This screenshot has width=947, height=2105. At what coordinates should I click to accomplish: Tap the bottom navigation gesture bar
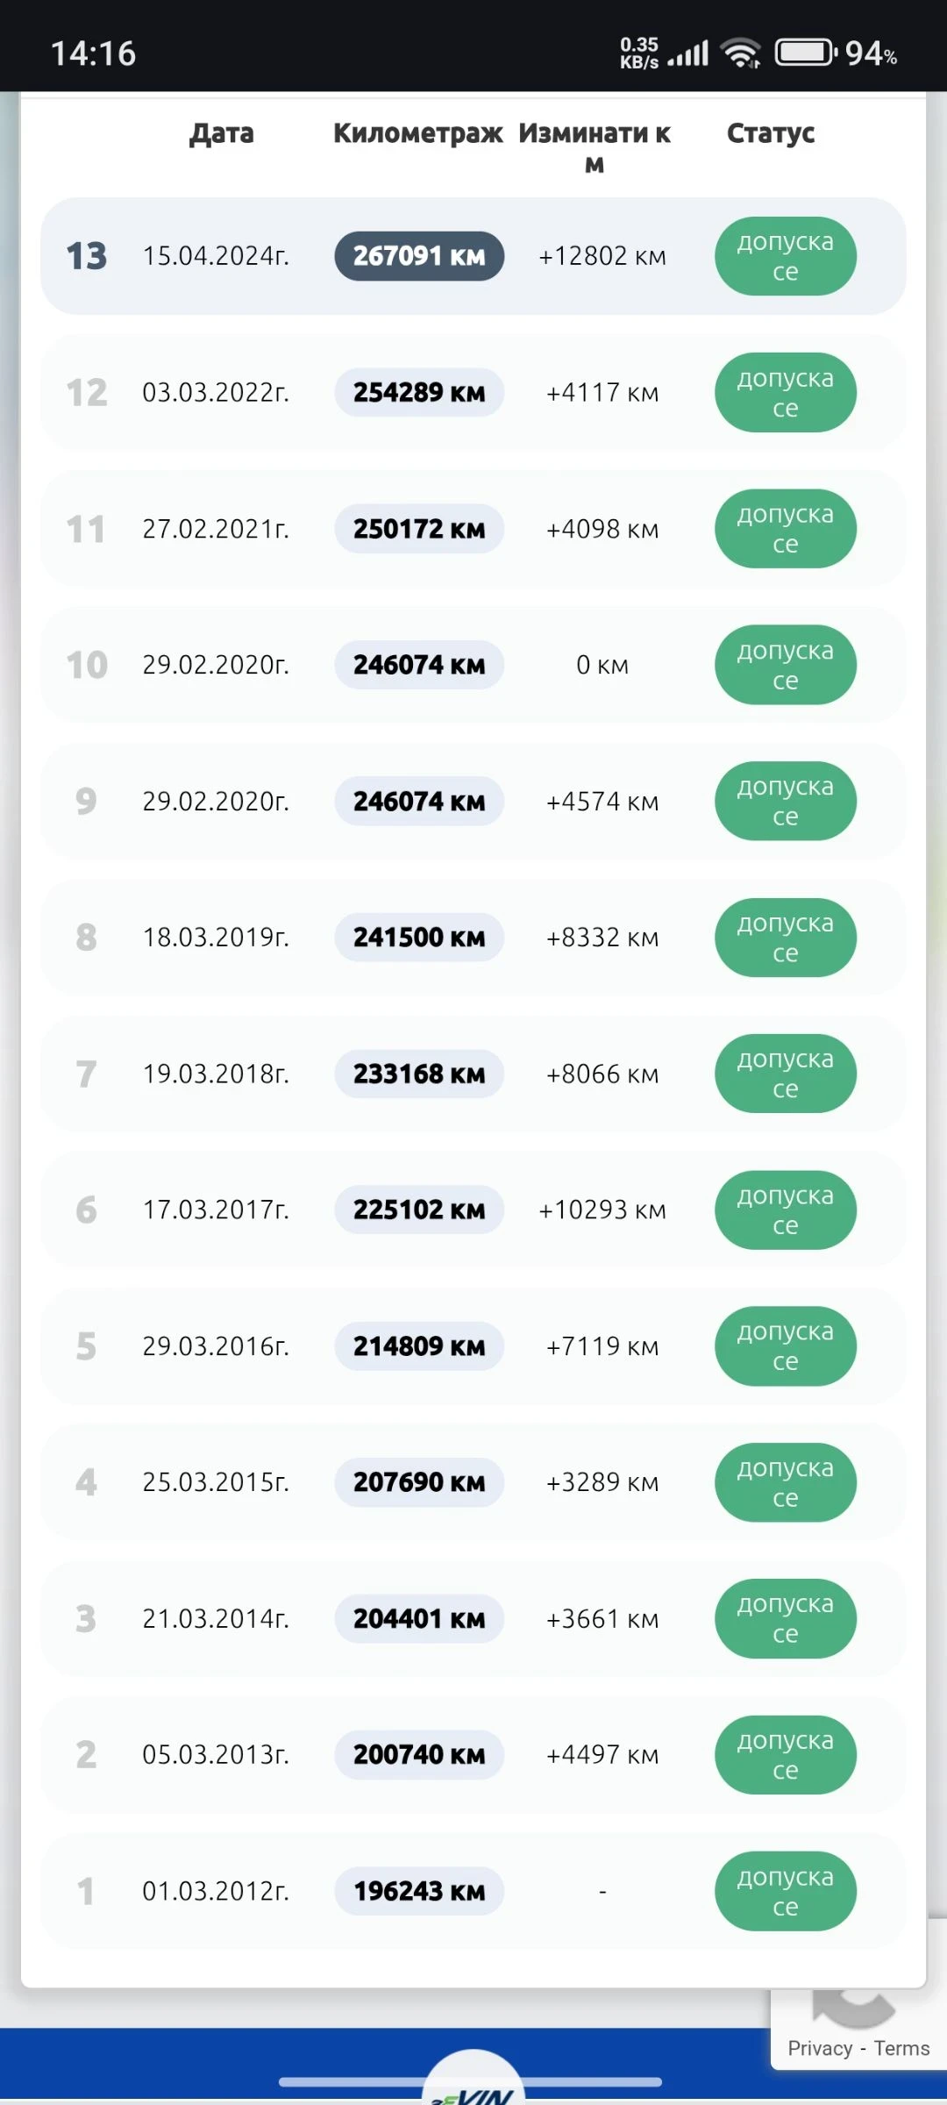point(470,2082)
